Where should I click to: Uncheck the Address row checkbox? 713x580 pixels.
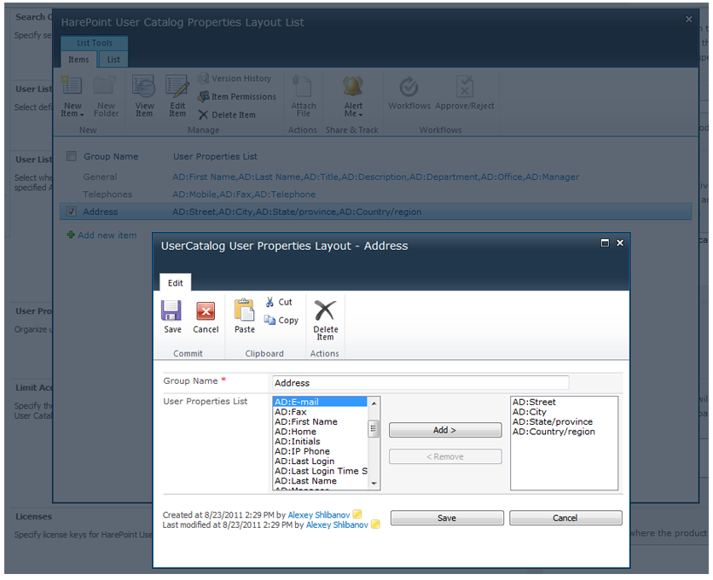72,212
